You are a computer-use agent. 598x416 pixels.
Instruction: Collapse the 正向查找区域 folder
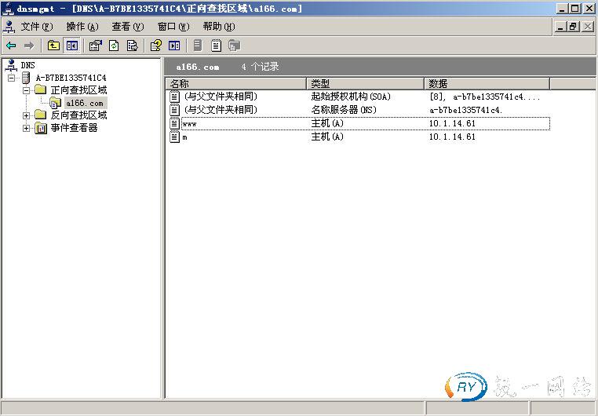(x=26, y=90)
